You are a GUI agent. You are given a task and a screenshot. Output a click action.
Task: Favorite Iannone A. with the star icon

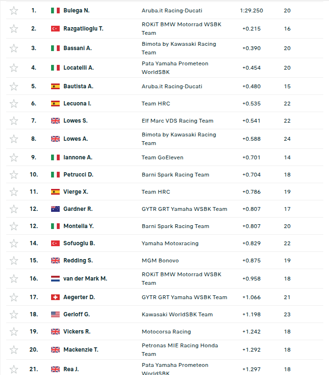pyautogui.click(x=14, y=157)
